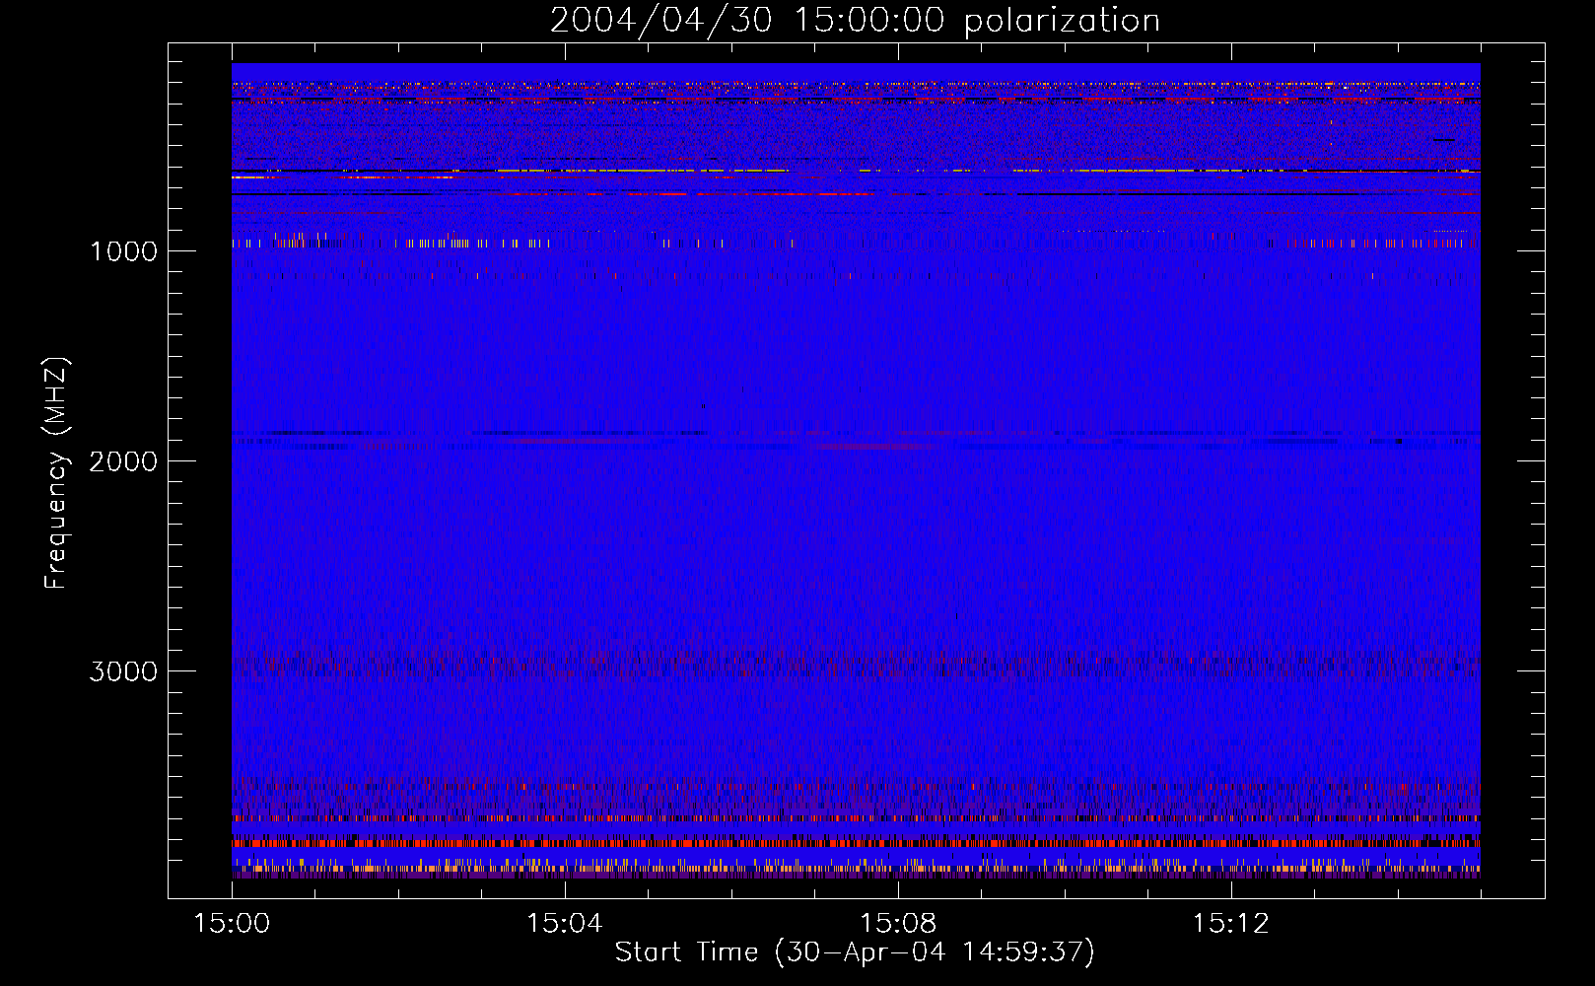Click the "15:08" time tick label
The image size is (1595, 986).
pos(897,924)
